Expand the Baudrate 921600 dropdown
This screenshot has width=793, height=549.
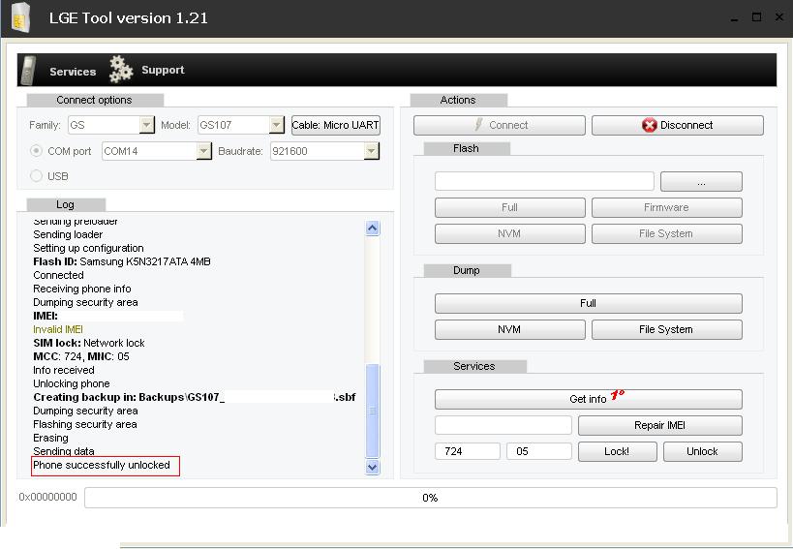(x=371, y=151)
